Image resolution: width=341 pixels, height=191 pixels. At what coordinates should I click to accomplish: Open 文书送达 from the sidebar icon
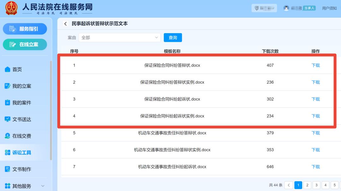8,120
